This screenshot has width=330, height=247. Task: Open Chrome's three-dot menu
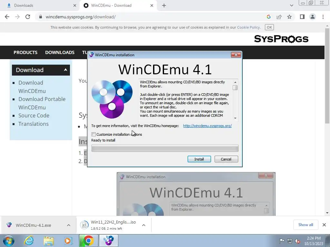(323, 17)
